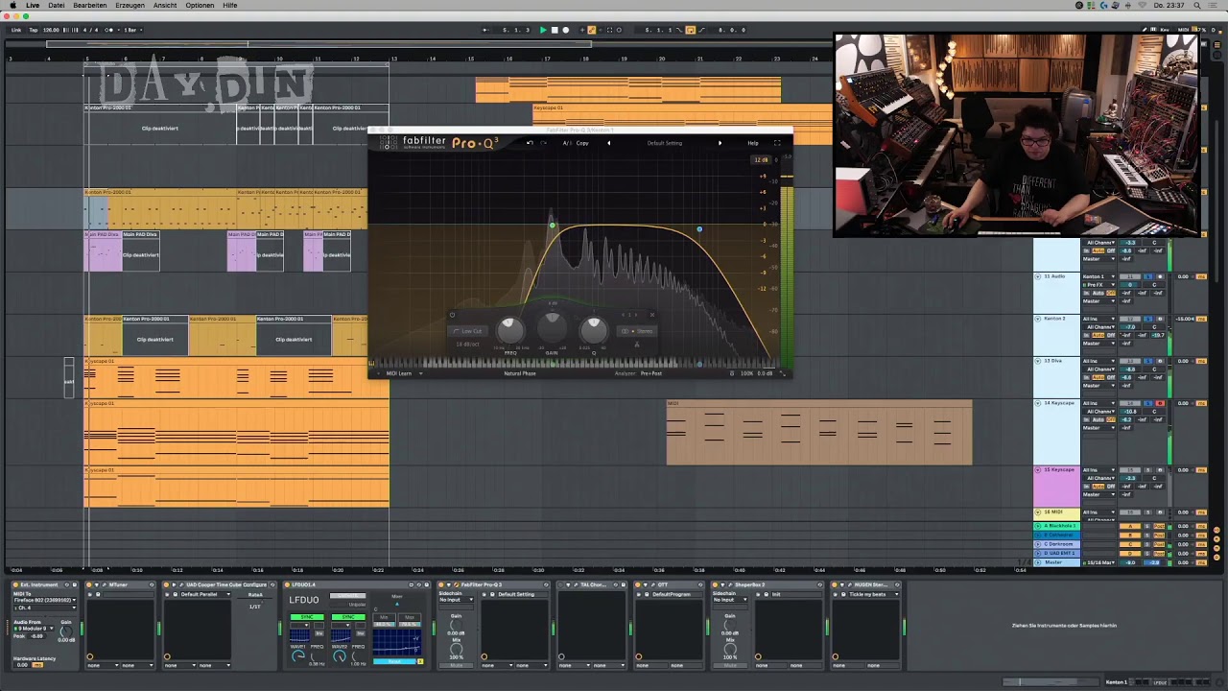Viewport: 1228px width, 691px height.
Task: Click the green EQ band node
Action: point(552,226)
